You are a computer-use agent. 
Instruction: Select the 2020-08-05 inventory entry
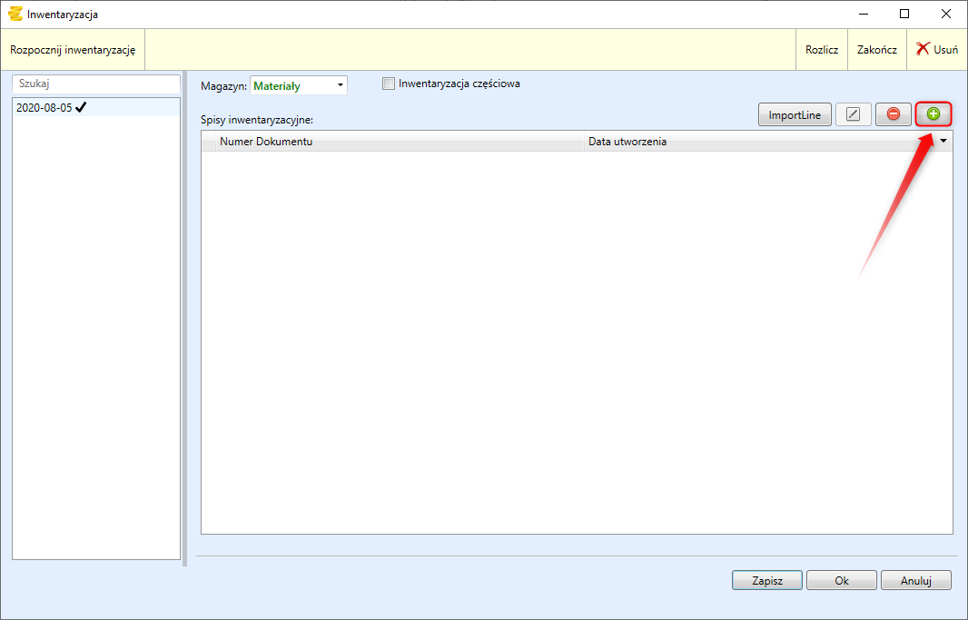coord(45,107)
